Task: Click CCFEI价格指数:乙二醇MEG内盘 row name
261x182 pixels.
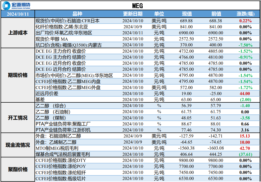Action: click(68, 81)
